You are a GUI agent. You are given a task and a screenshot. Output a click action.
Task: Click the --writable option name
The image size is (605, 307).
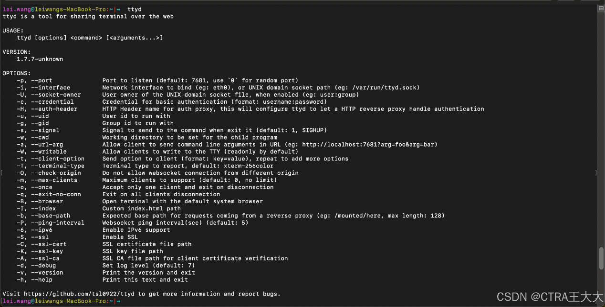click(49, 152)
